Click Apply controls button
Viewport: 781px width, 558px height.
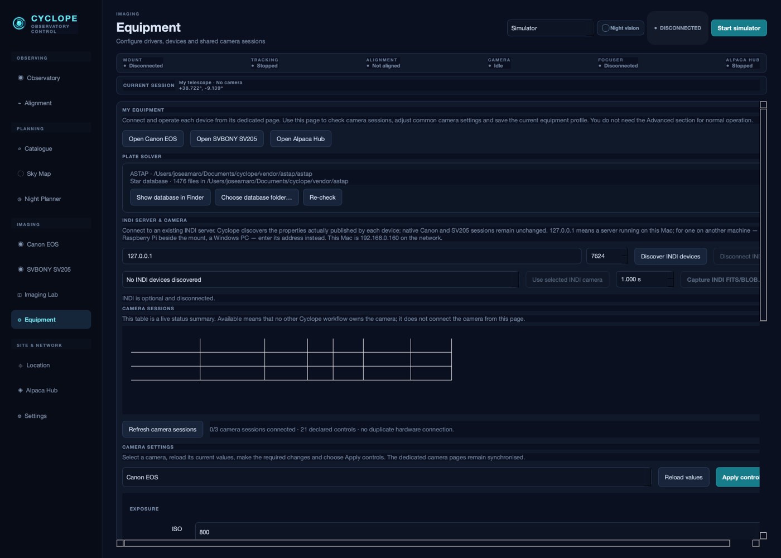pyautogui.click(x=738, y=477)
